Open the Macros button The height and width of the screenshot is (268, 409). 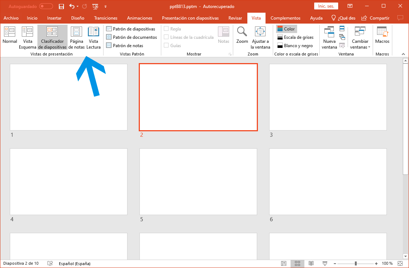click(x=382, y=35)
